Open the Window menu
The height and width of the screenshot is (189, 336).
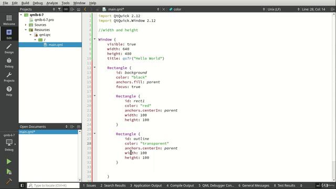click(x=79, y=3)
